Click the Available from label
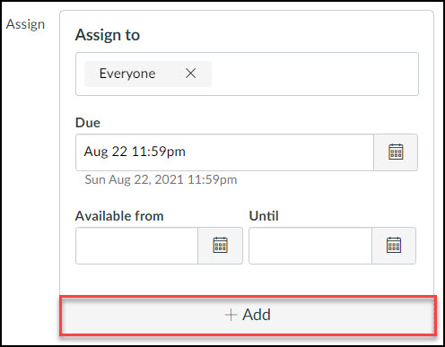445x347 pixels. pos(119,216)
